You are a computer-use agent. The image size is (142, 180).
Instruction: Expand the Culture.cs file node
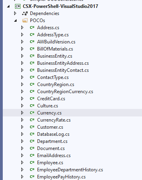(22, 106)
